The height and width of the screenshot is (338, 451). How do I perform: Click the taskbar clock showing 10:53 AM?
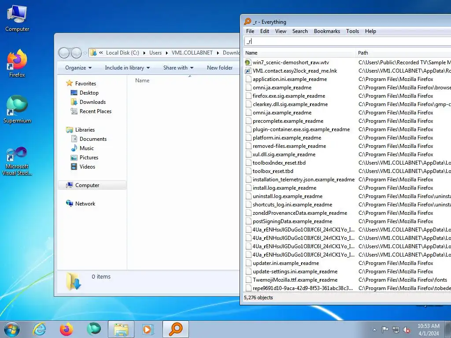coord(428,330)
